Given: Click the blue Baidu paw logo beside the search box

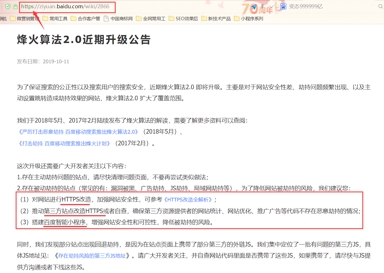Looking at the screenshot, I should [x=283, y=6].
